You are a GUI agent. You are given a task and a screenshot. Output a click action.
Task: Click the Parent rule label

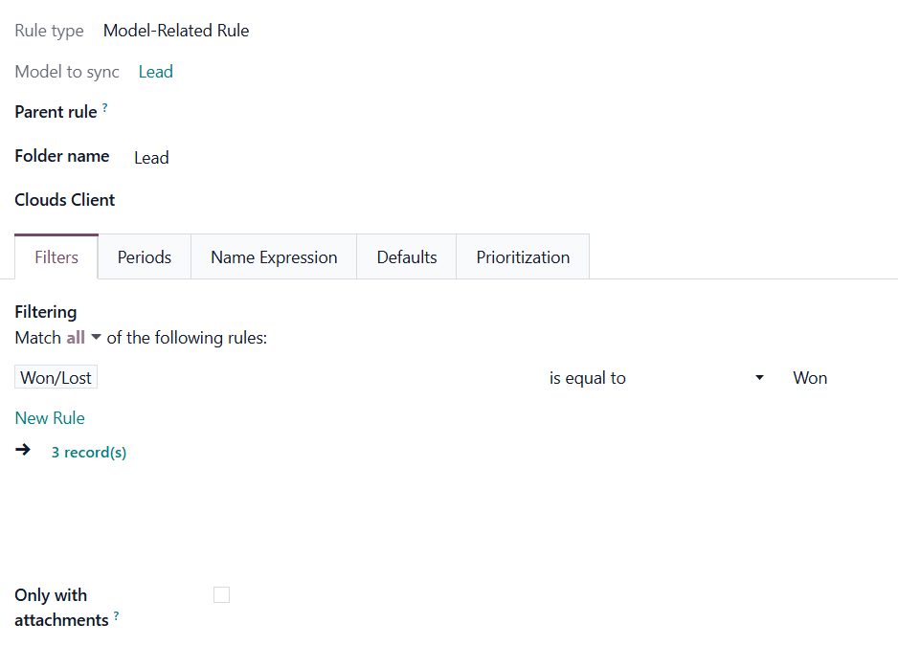click(56, 112)
